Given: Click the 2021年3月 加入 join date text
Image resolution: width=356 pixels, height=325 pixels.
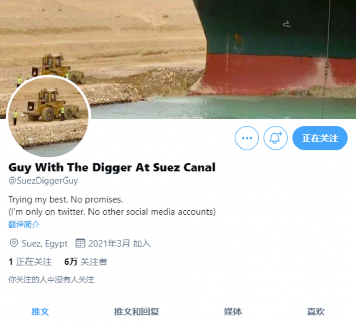Looking at the screenshot, I should click(120, 244).
